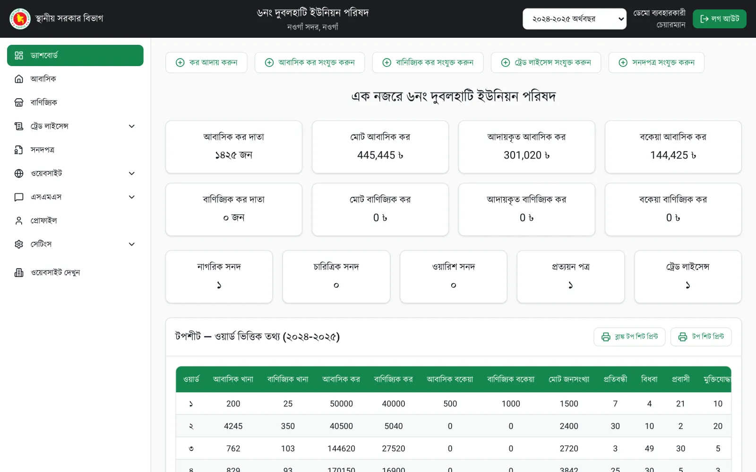Select the বাণিজ্যিক menu item
This screenshot has height=472, width=756.
tap(75, 102)
